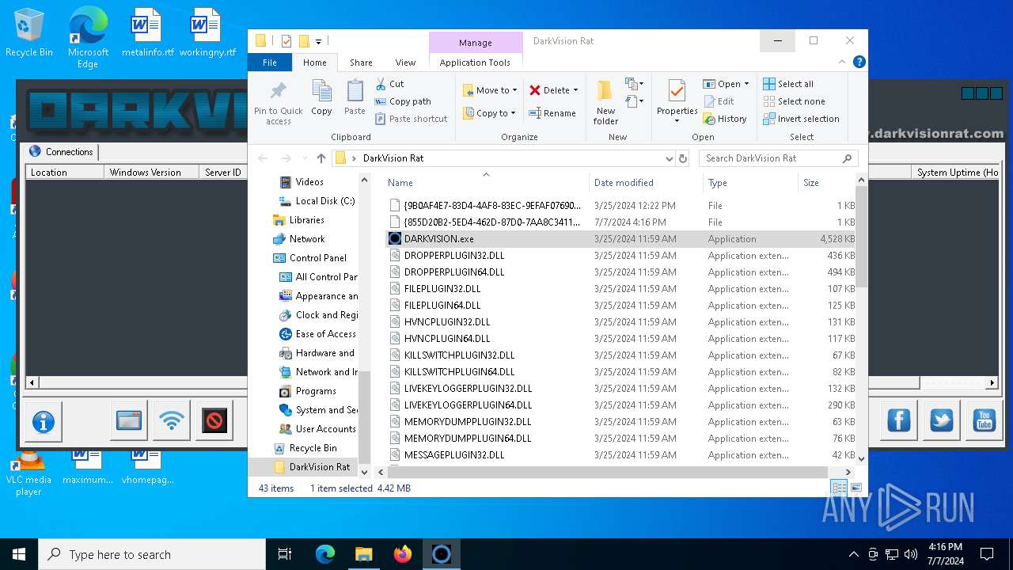The height and width of the screenshot is (570, 1013).
Task: Open the Windows Start menu
Action: [19, 554]
